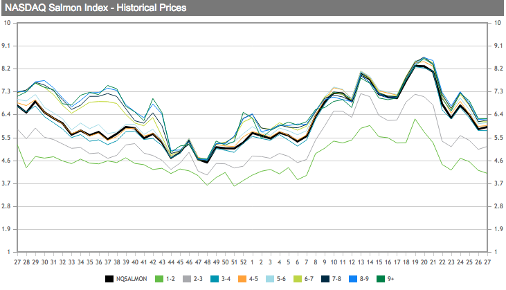Select the dark navy 7-8 legend swatch
This screenshot has width=506, height=290.
point(325,279)
